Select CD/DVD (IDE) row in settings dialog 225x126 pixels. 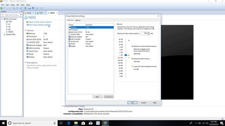[x=91, y=34]
